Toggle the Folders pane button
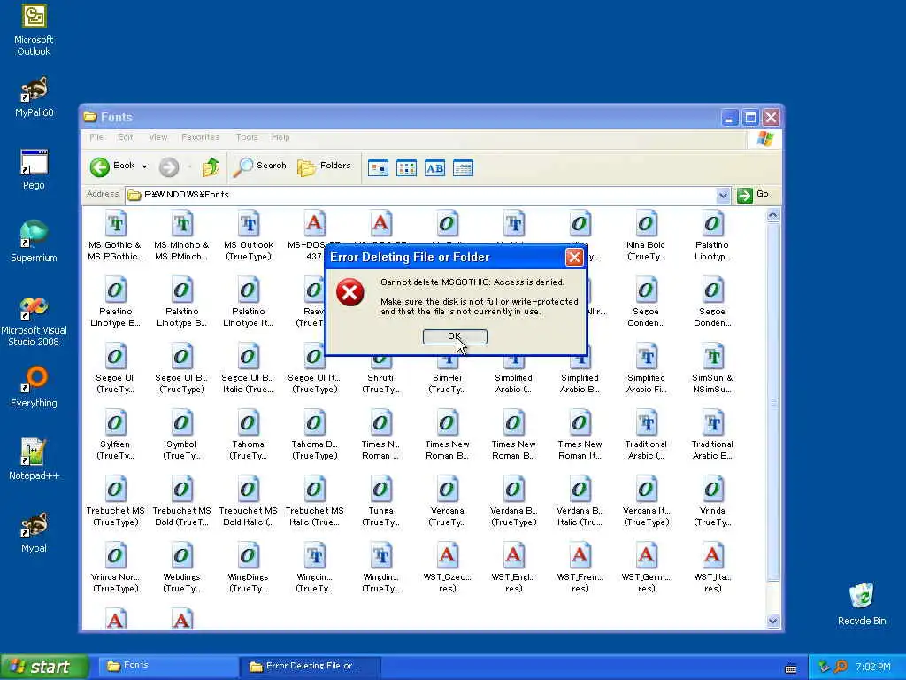 pyautogui.click(x=324, y=166)
